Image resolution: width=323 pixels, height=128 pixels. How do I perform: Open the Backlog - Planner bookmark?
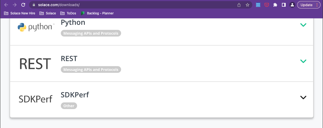click(x=98, y=13)
